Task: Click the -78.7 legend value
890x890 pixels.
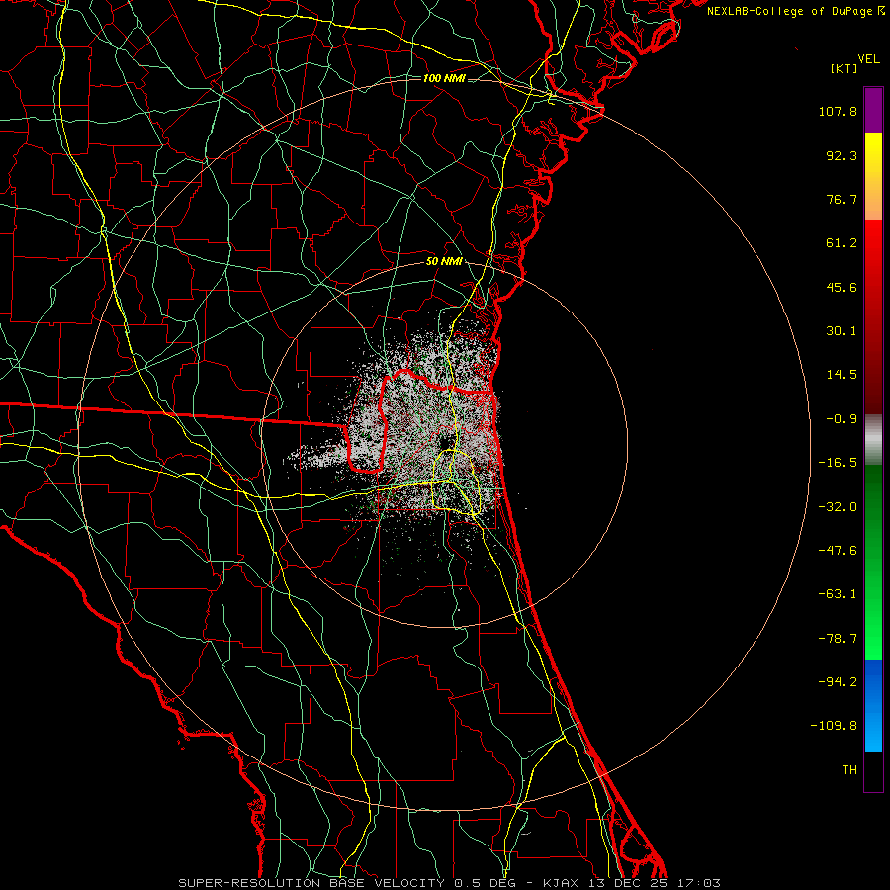Action: (838, 639)
